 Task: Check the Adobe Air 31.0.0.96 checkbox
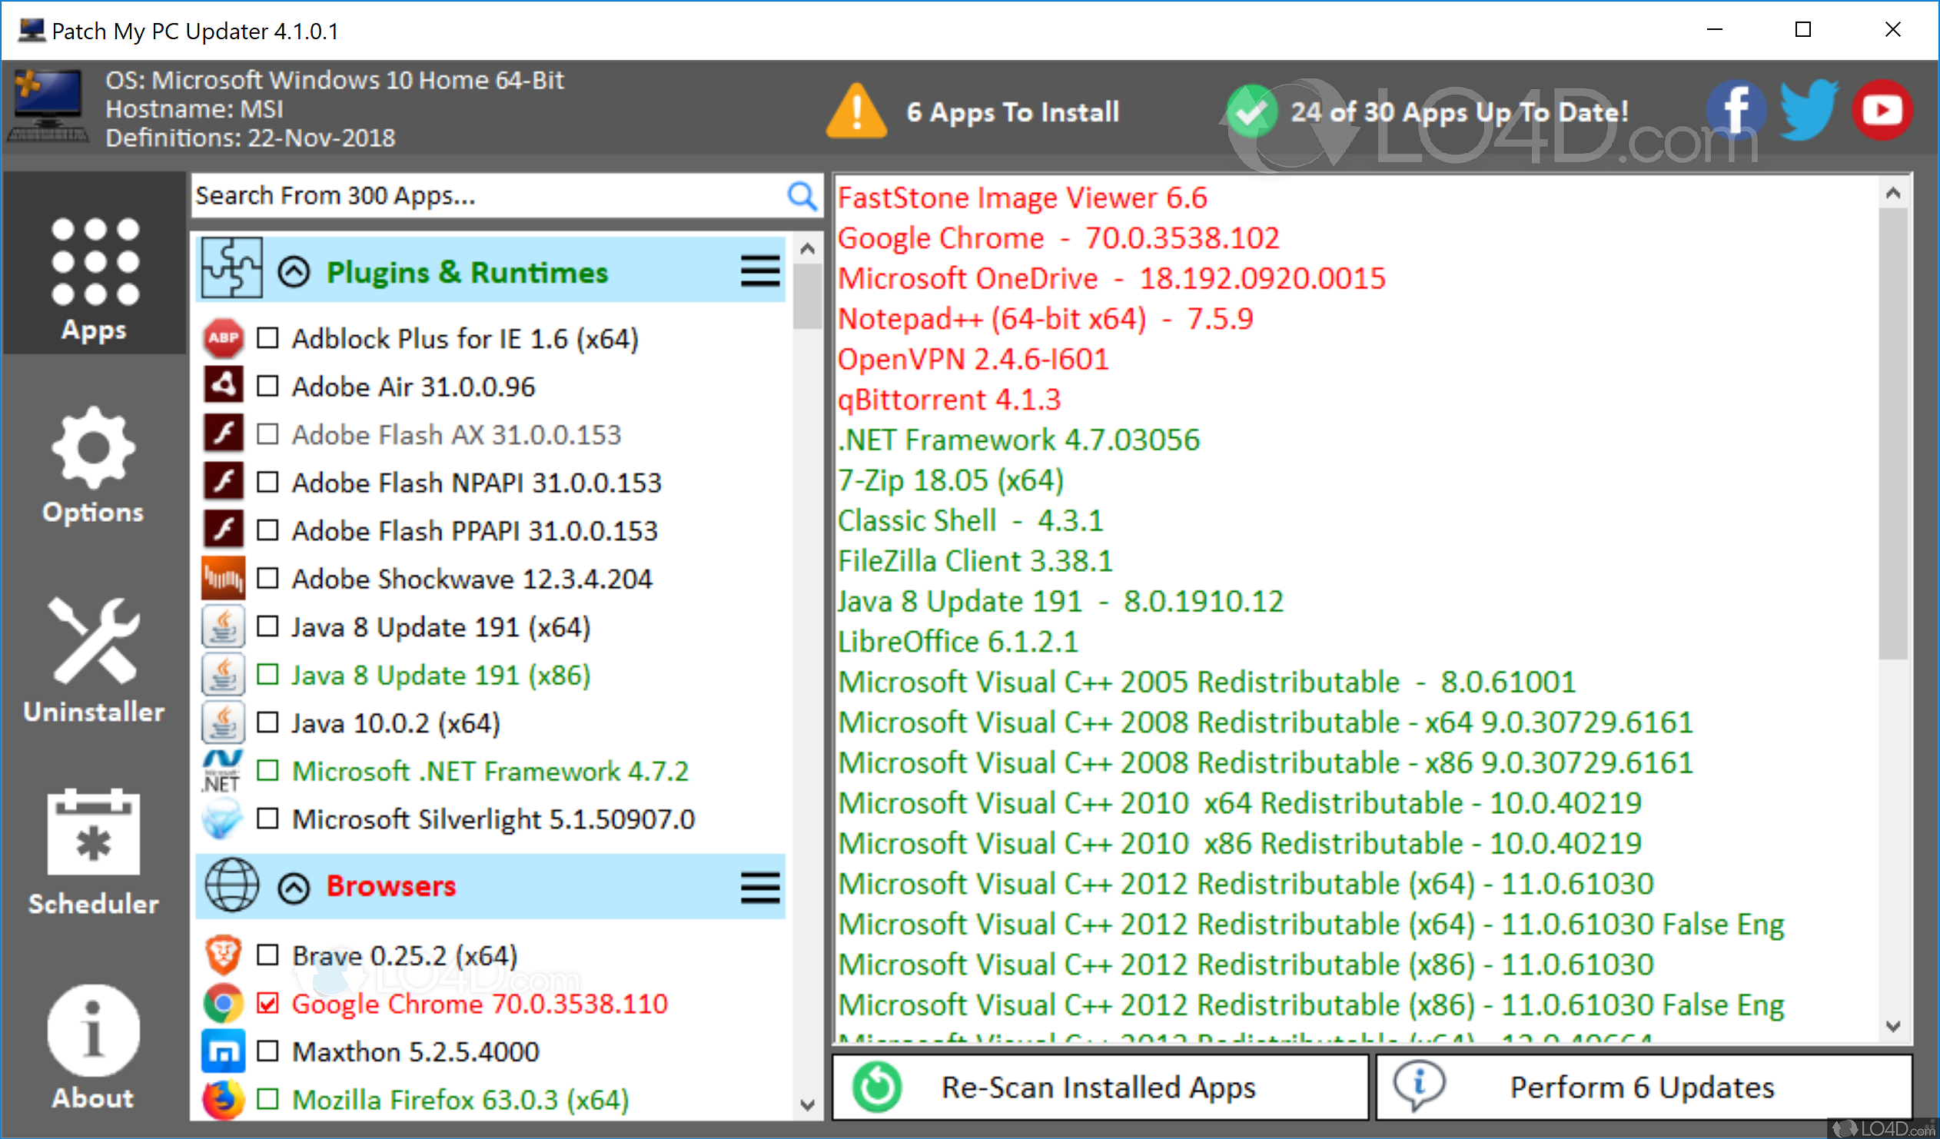pyautogui.click(x=267, y=386)
